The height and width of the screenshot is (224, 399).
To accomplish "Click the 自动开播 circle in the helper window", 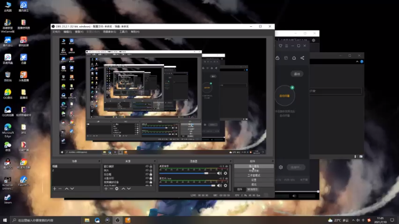I will pyautogui.click(x=285, y=96).
